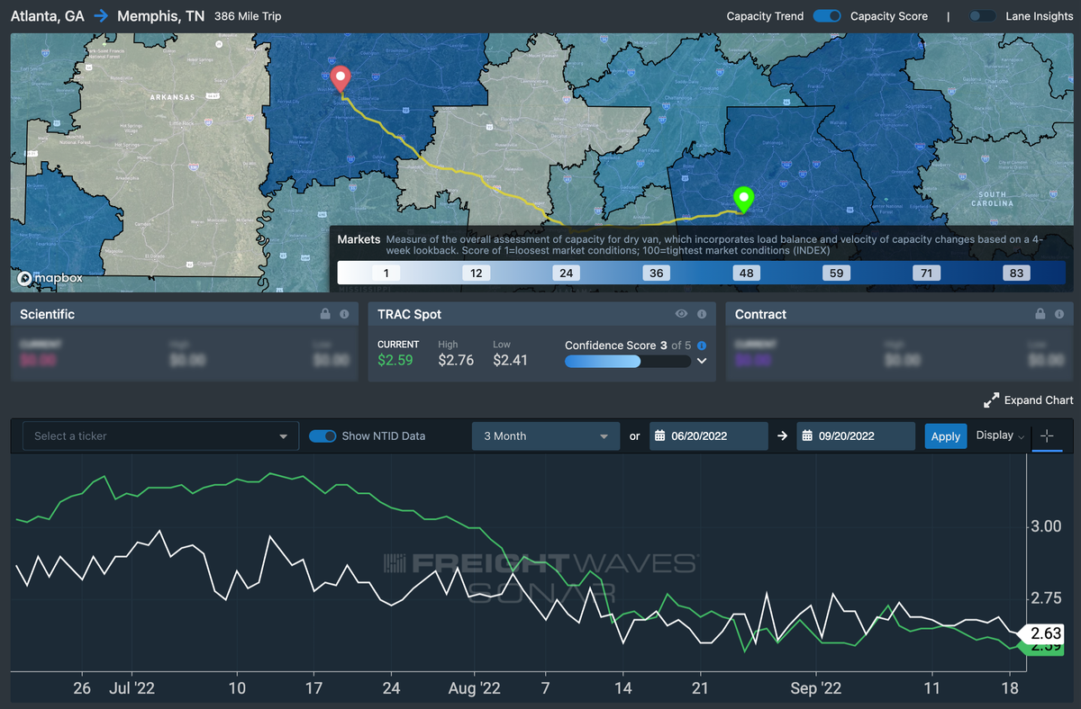This screenshot has width=1081, height=709.
Task: Click the TRAC Spot High value $2.76
Action: (x=457, y=360)
